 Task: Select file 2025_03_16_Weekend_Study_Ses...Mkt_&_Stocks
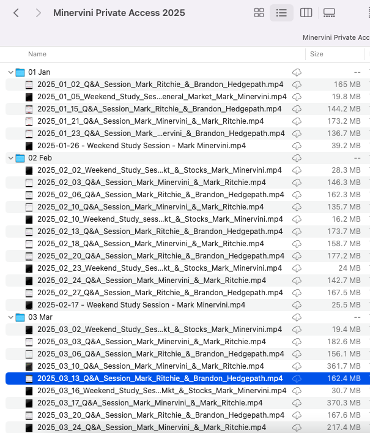[x=162, y=391]
